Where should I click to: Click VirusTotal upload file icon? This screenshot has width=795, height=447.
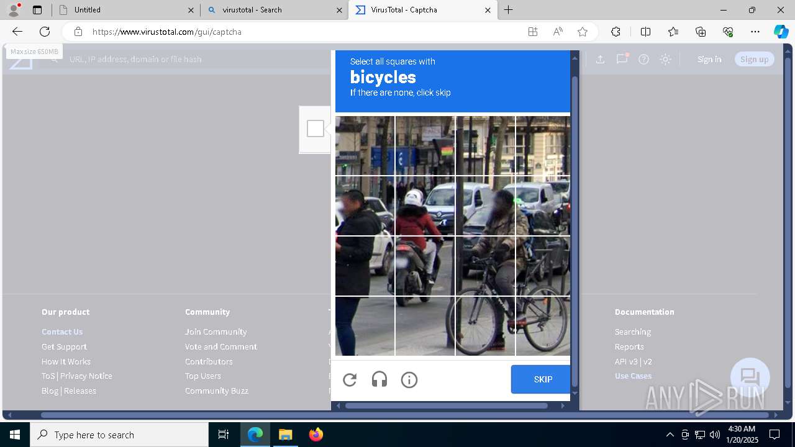tap(600, 59)
